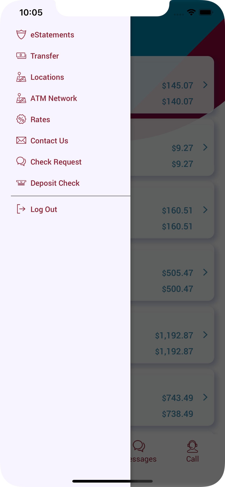Open the Check Request speech bubble icon
The image size is (225, 487).
21,161
